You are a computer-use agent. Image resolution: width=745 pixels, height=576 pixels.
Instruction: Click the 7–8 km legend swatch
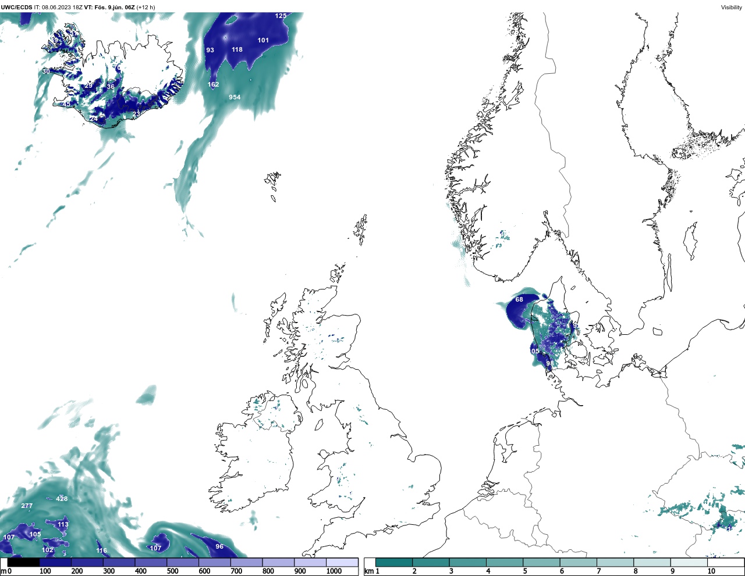point(615,563)
